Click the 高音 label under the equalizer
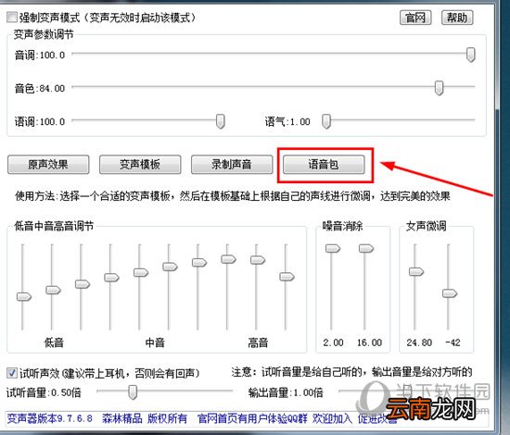This screenshot has height=435, width=510. (x=258, y=342)
